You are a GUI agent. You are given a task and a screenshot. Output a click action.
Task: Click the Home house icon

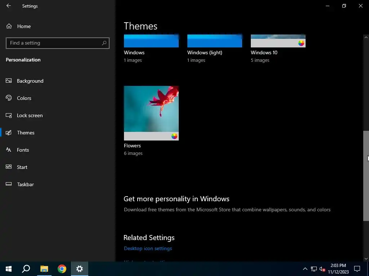point(9,26)
